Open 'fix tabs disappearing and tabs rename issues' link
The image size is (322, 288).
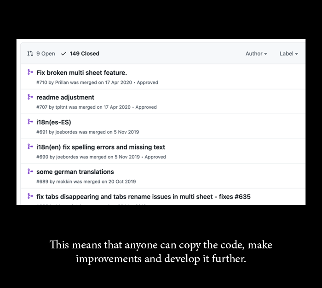tap(144, 197)
